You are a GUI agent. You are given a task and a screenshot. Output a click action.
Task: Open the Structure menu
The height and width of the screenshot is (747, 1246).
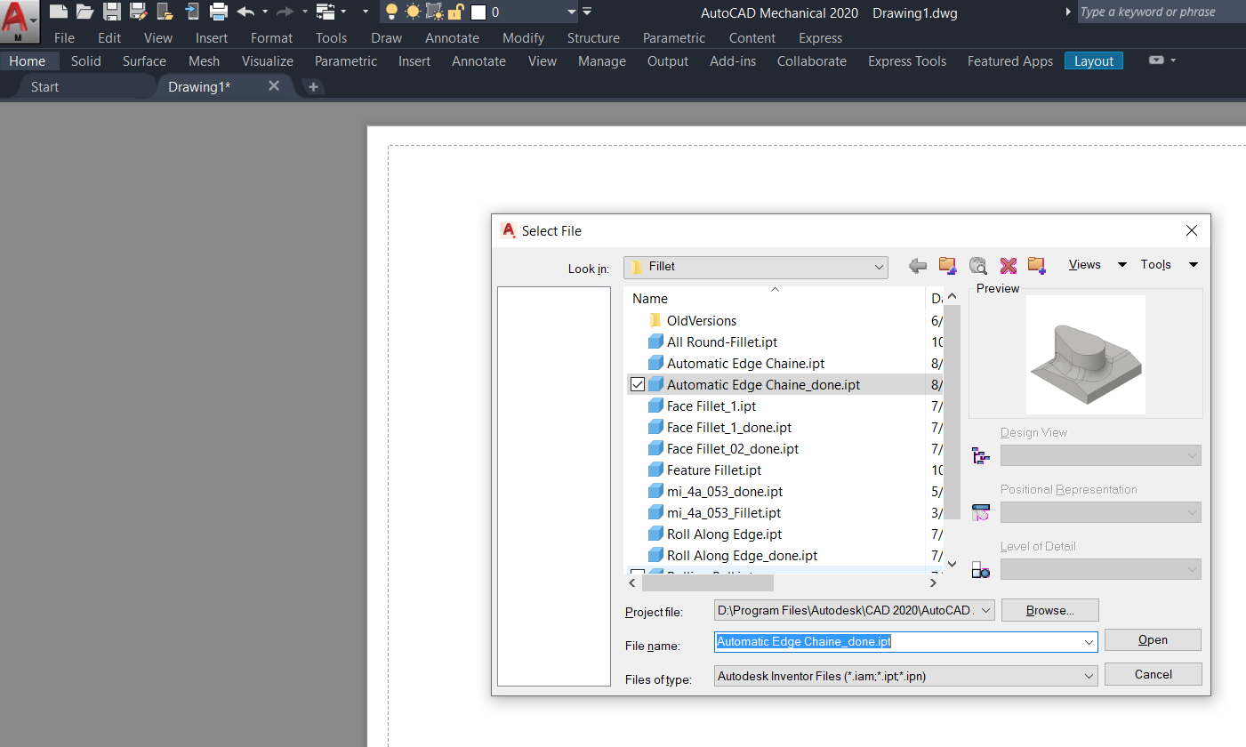click(x=593, y=38)
